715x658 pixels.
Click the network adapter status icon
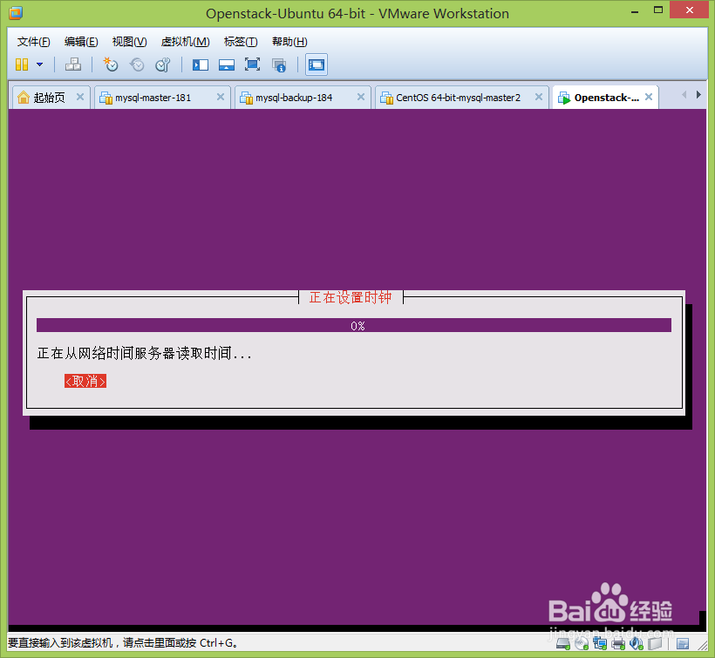click(600, 645)
